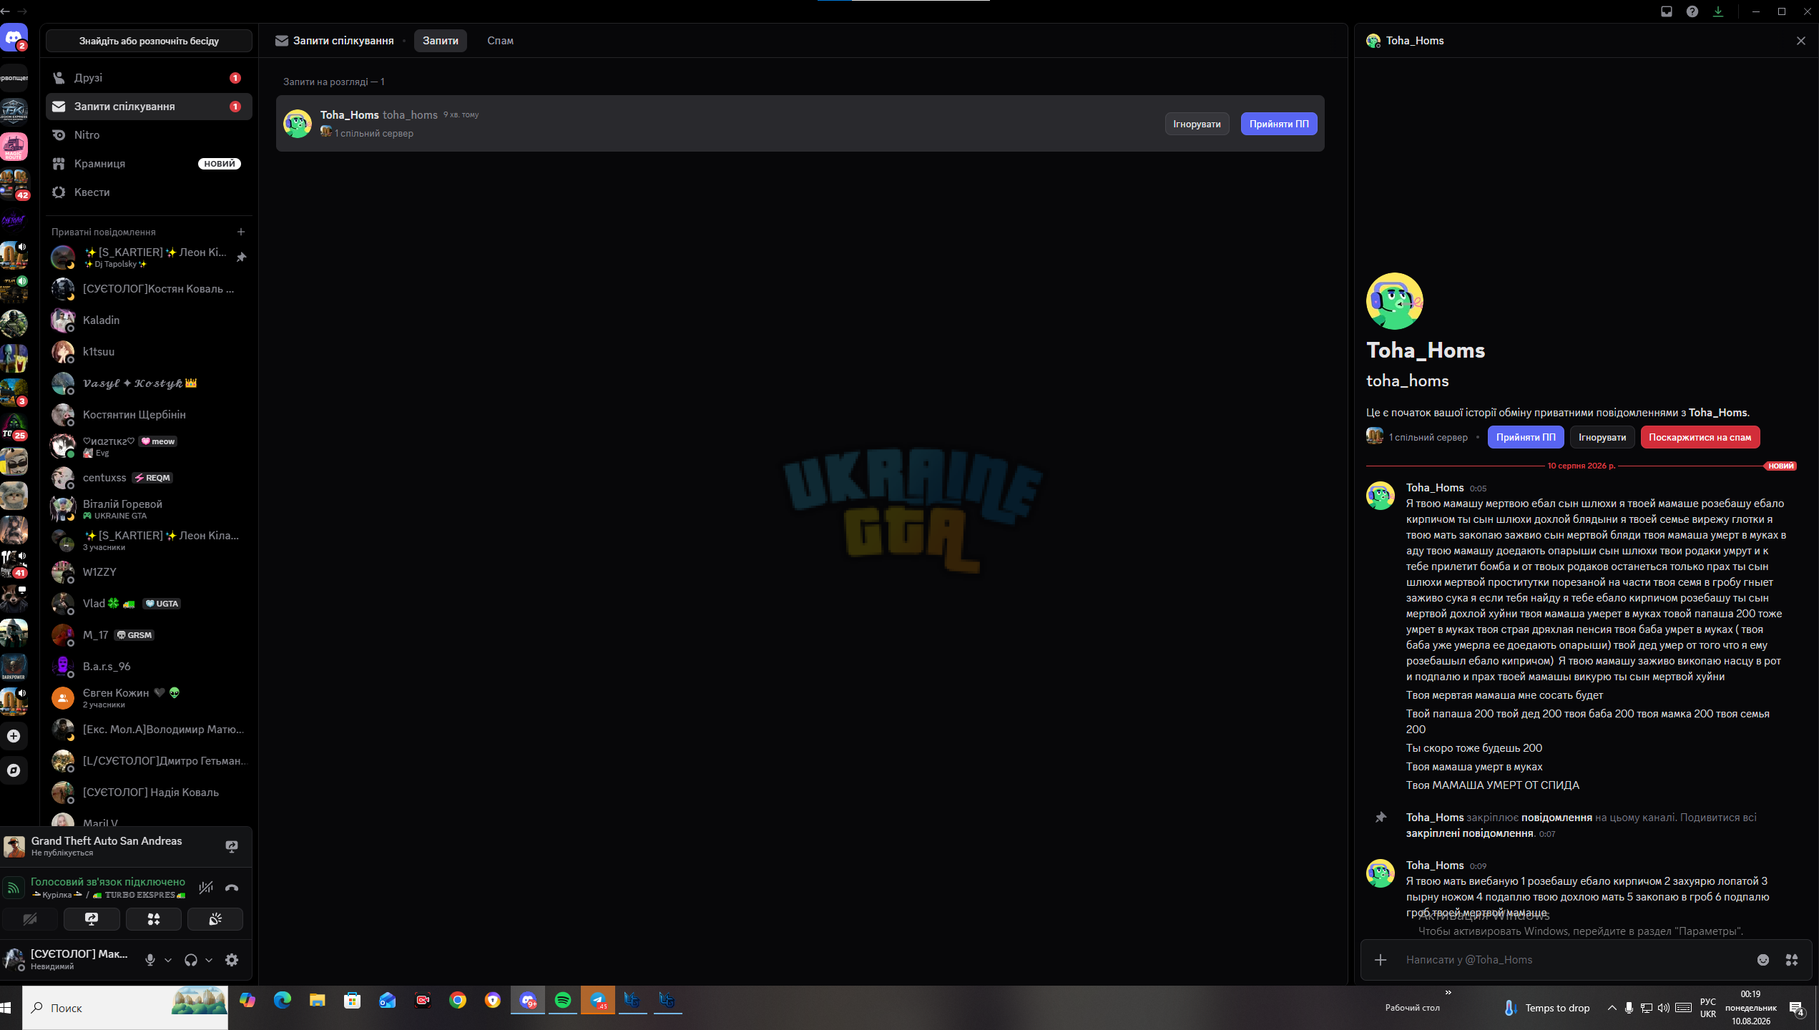The image size is (1819, 1030).
Task: Open Telegram from the taskbar
Action: pos(598,1001)
